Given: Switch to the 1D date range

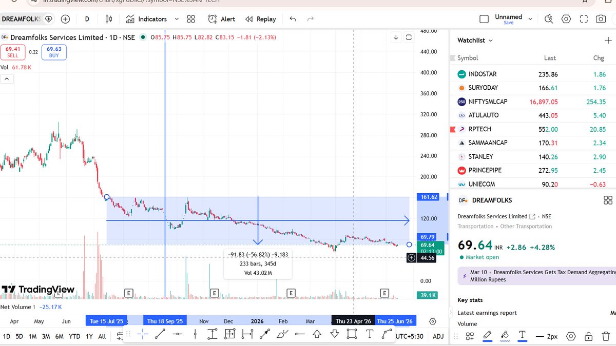Looking at the screenshot, I should coord(7,336).
